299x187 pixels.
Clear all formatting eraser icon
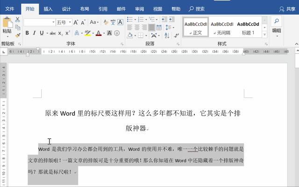click(x=106, y=22)
